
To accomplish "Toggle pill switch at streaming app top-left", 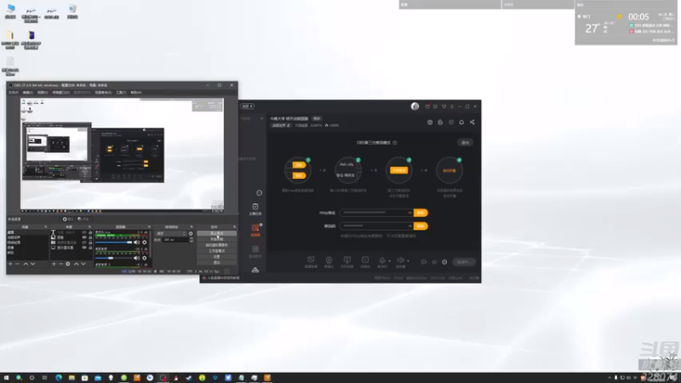I will tap(248, 106).
